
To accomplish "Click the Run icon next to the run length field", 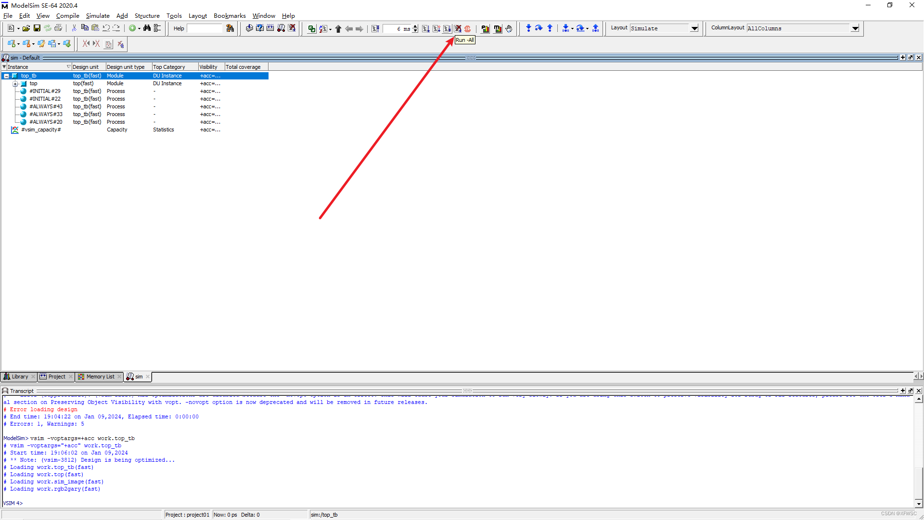I will (x=425, y=29).
